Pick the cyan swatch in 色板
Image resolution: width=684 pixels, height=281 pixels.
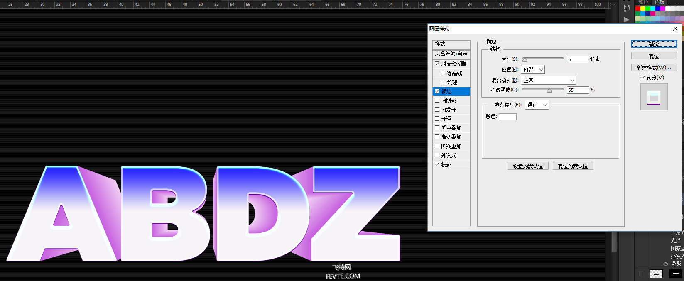point(653,8)
